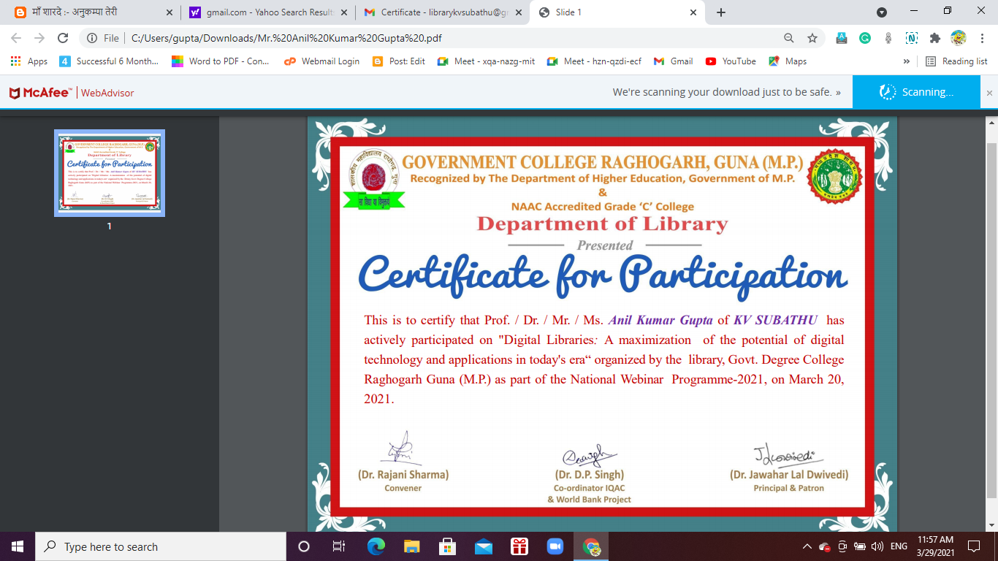Click the Windows search box on taskbar
Viewport: 998px width, 561px height.
[x=161, y=546]
